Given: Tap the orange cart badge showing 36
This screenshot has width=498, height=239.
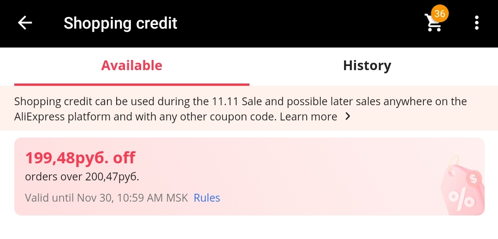Looking at the screenshot, I should pyautogui.click(x=439, y=14).
